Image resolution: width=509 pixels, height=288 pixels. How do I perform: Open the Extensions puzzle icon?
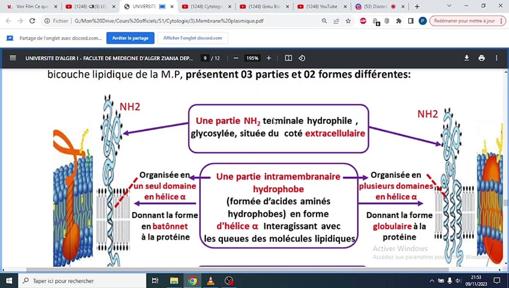click(x=399, y=21)
